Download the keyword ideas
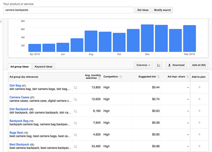212x152 pixels. click(176, 65)
